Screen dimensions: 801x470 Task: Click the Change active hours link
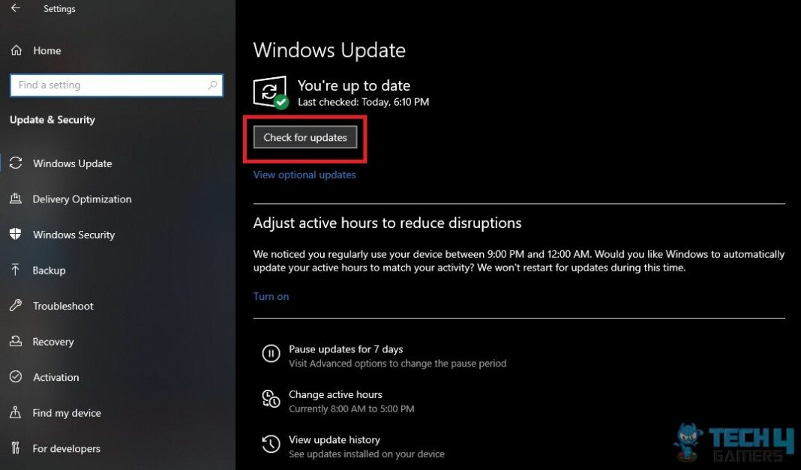335,394
